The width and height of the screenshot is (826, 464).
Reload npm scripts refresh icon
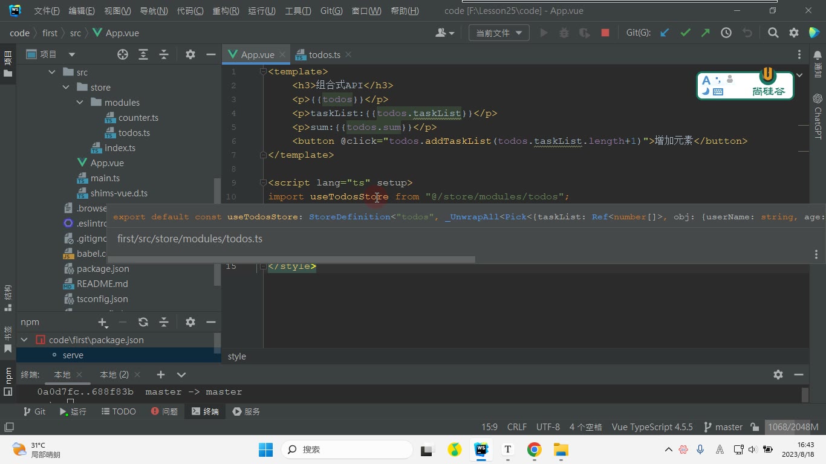point(143,322)
